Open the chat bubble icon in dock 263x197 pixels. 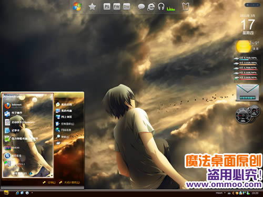click(x=141, y=7)
